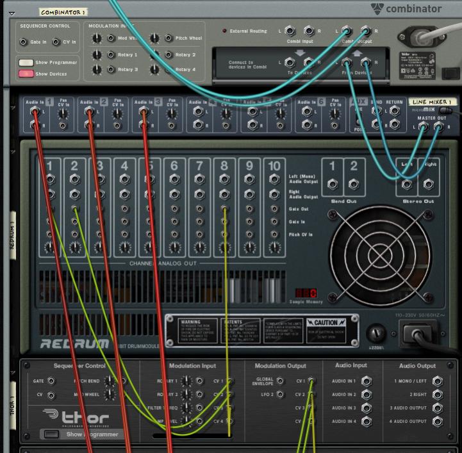The width and height of the screenshot is (462, 453).
Task: Click the Thor 1 side tape label
Action: [12, 406]
